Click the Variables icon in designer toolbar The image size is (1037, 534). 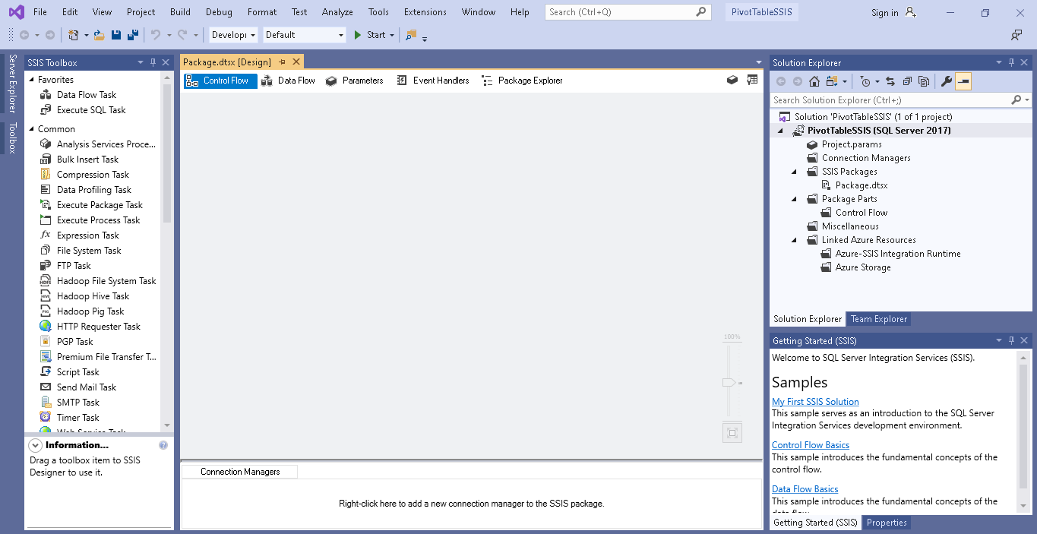pyautogui.click(x=752, y=80)
